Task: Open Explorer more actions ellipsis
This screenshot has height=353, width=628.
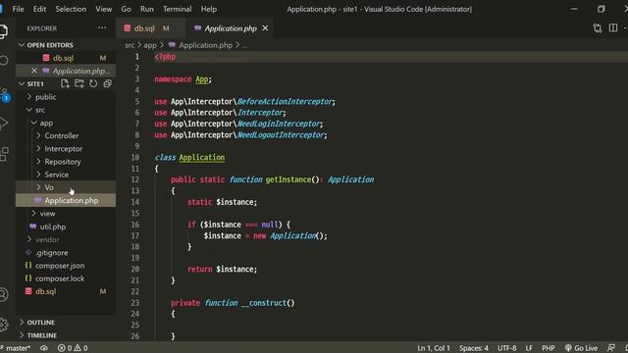Action: tap(102, 28)
